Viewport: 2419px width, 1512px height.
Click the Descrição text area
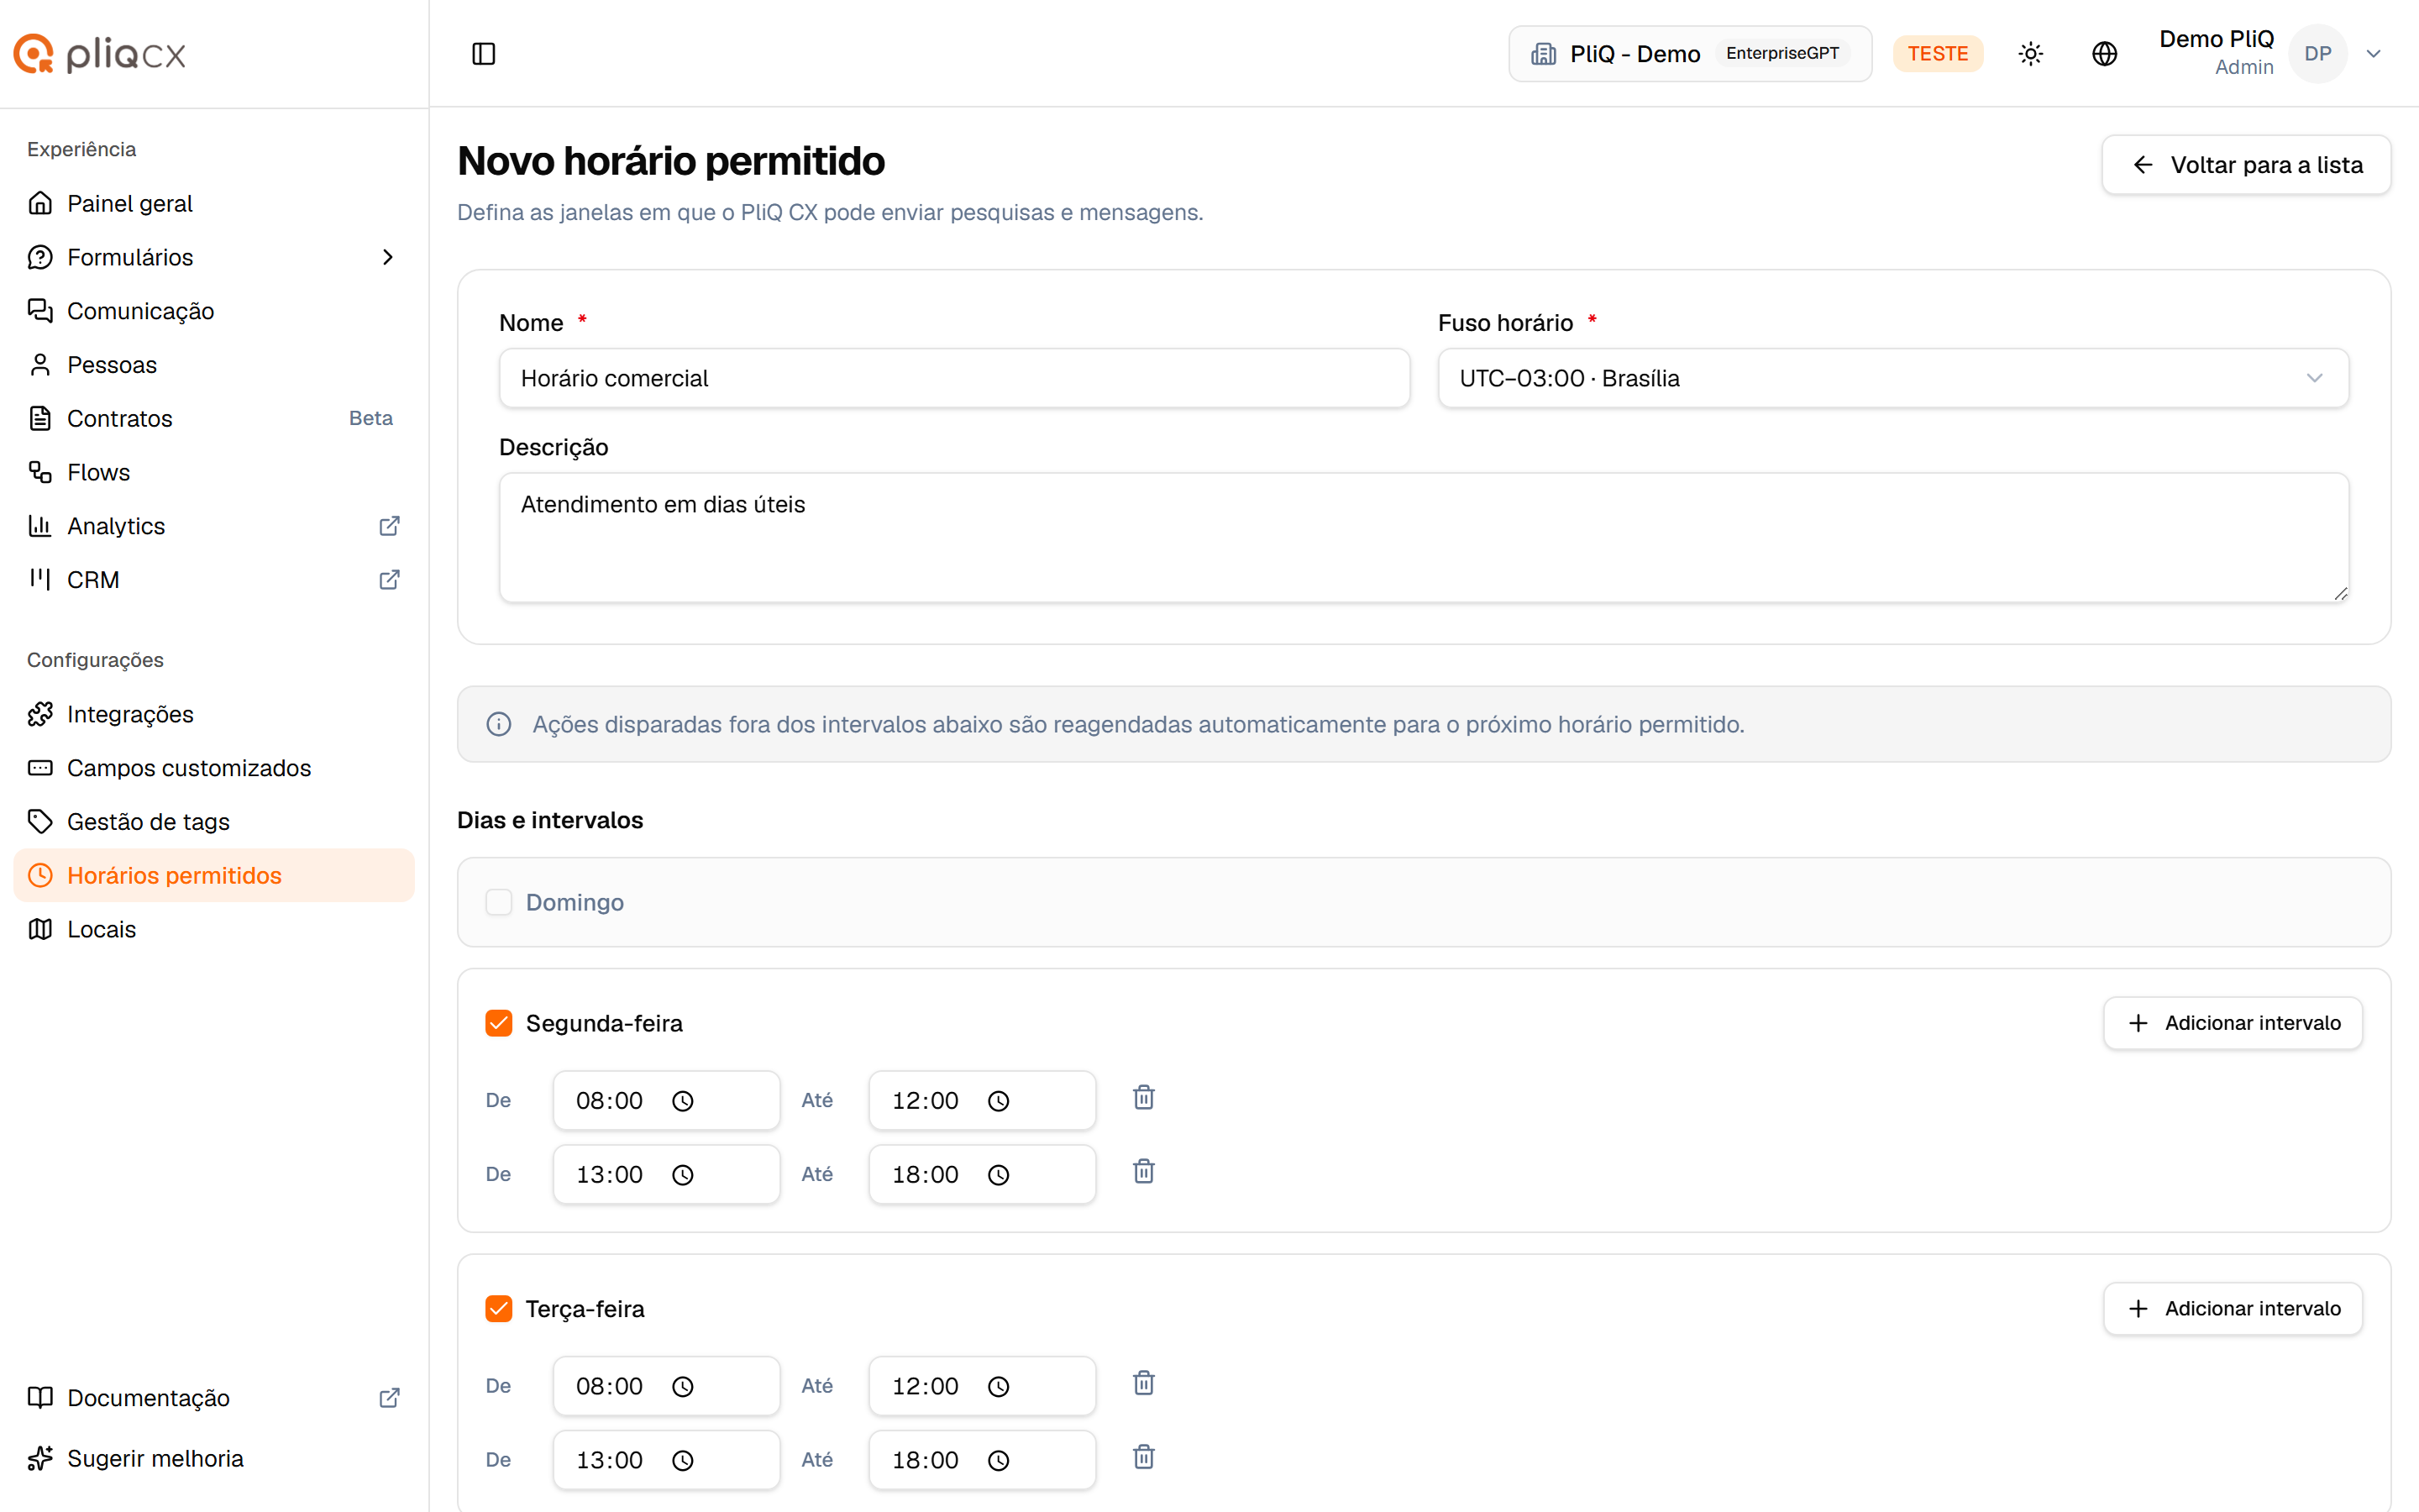[x=1424, y=538]
